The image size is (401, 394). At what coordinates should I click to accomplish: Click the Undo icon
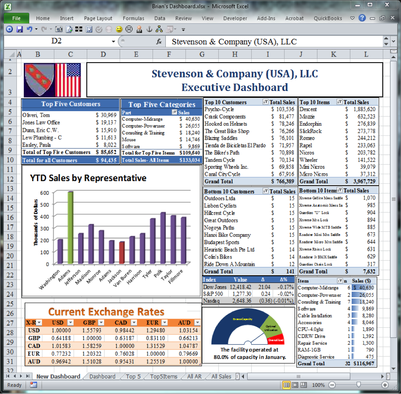29,29
